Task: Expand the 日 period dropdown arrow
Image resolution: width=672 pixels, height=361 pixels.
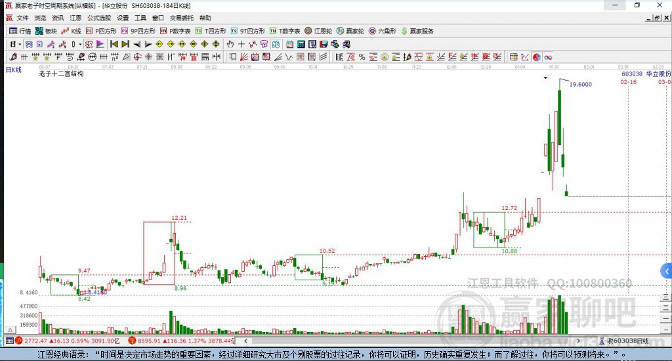Action: [x=20, y=44]
